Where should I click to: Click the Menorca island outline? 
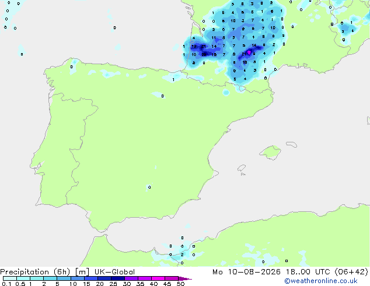point(291,144)
